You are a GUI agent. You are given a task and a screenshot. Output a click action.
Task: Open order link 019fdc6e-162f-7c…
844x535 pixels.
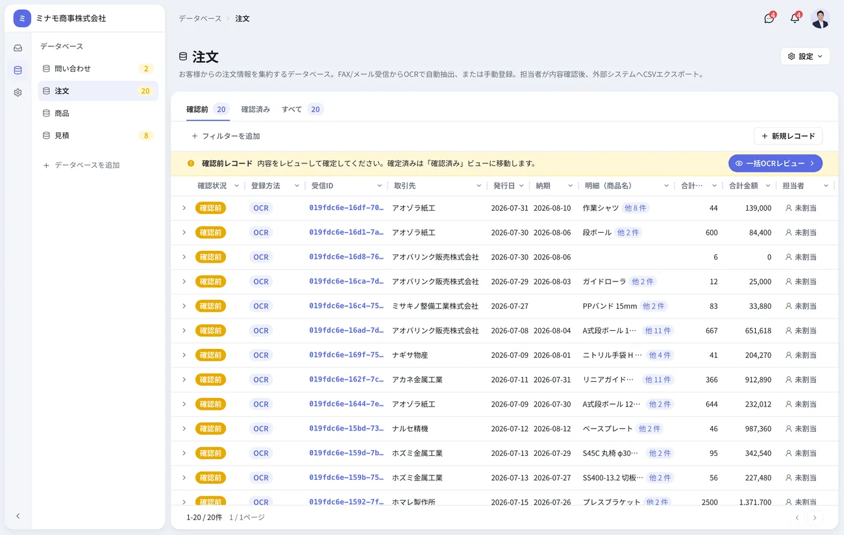click(346, 379)
